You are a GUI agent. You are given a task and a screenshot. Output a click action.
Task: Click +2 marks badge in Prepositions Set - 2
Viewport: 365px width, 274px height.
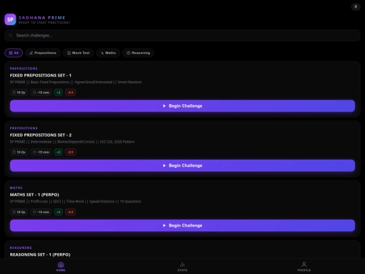click(58, 152)
